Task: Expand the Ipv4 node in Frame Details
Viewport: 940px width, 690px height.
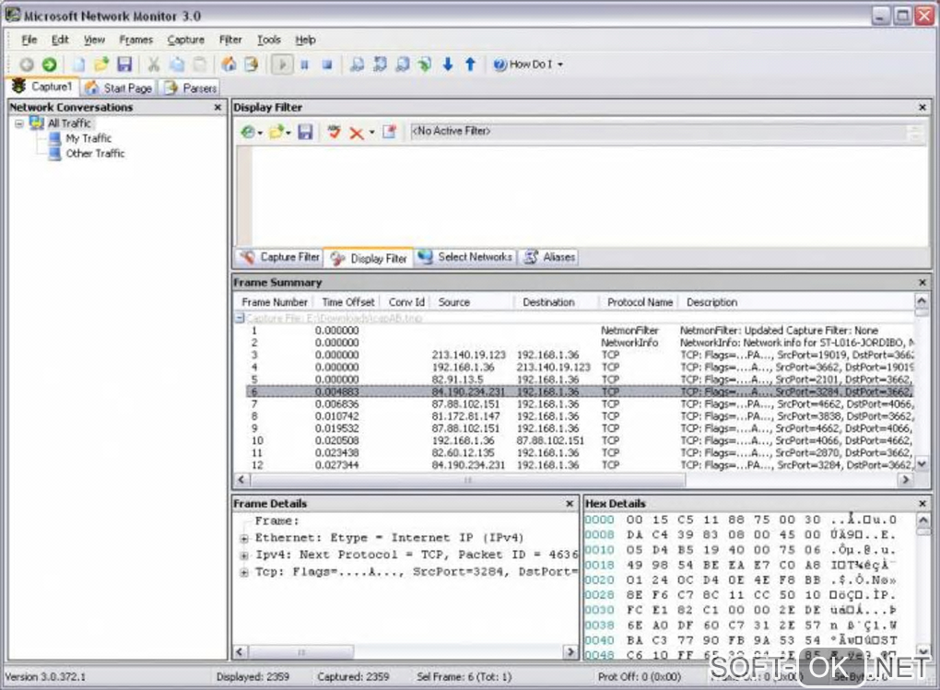Action: tap(244, 556)
